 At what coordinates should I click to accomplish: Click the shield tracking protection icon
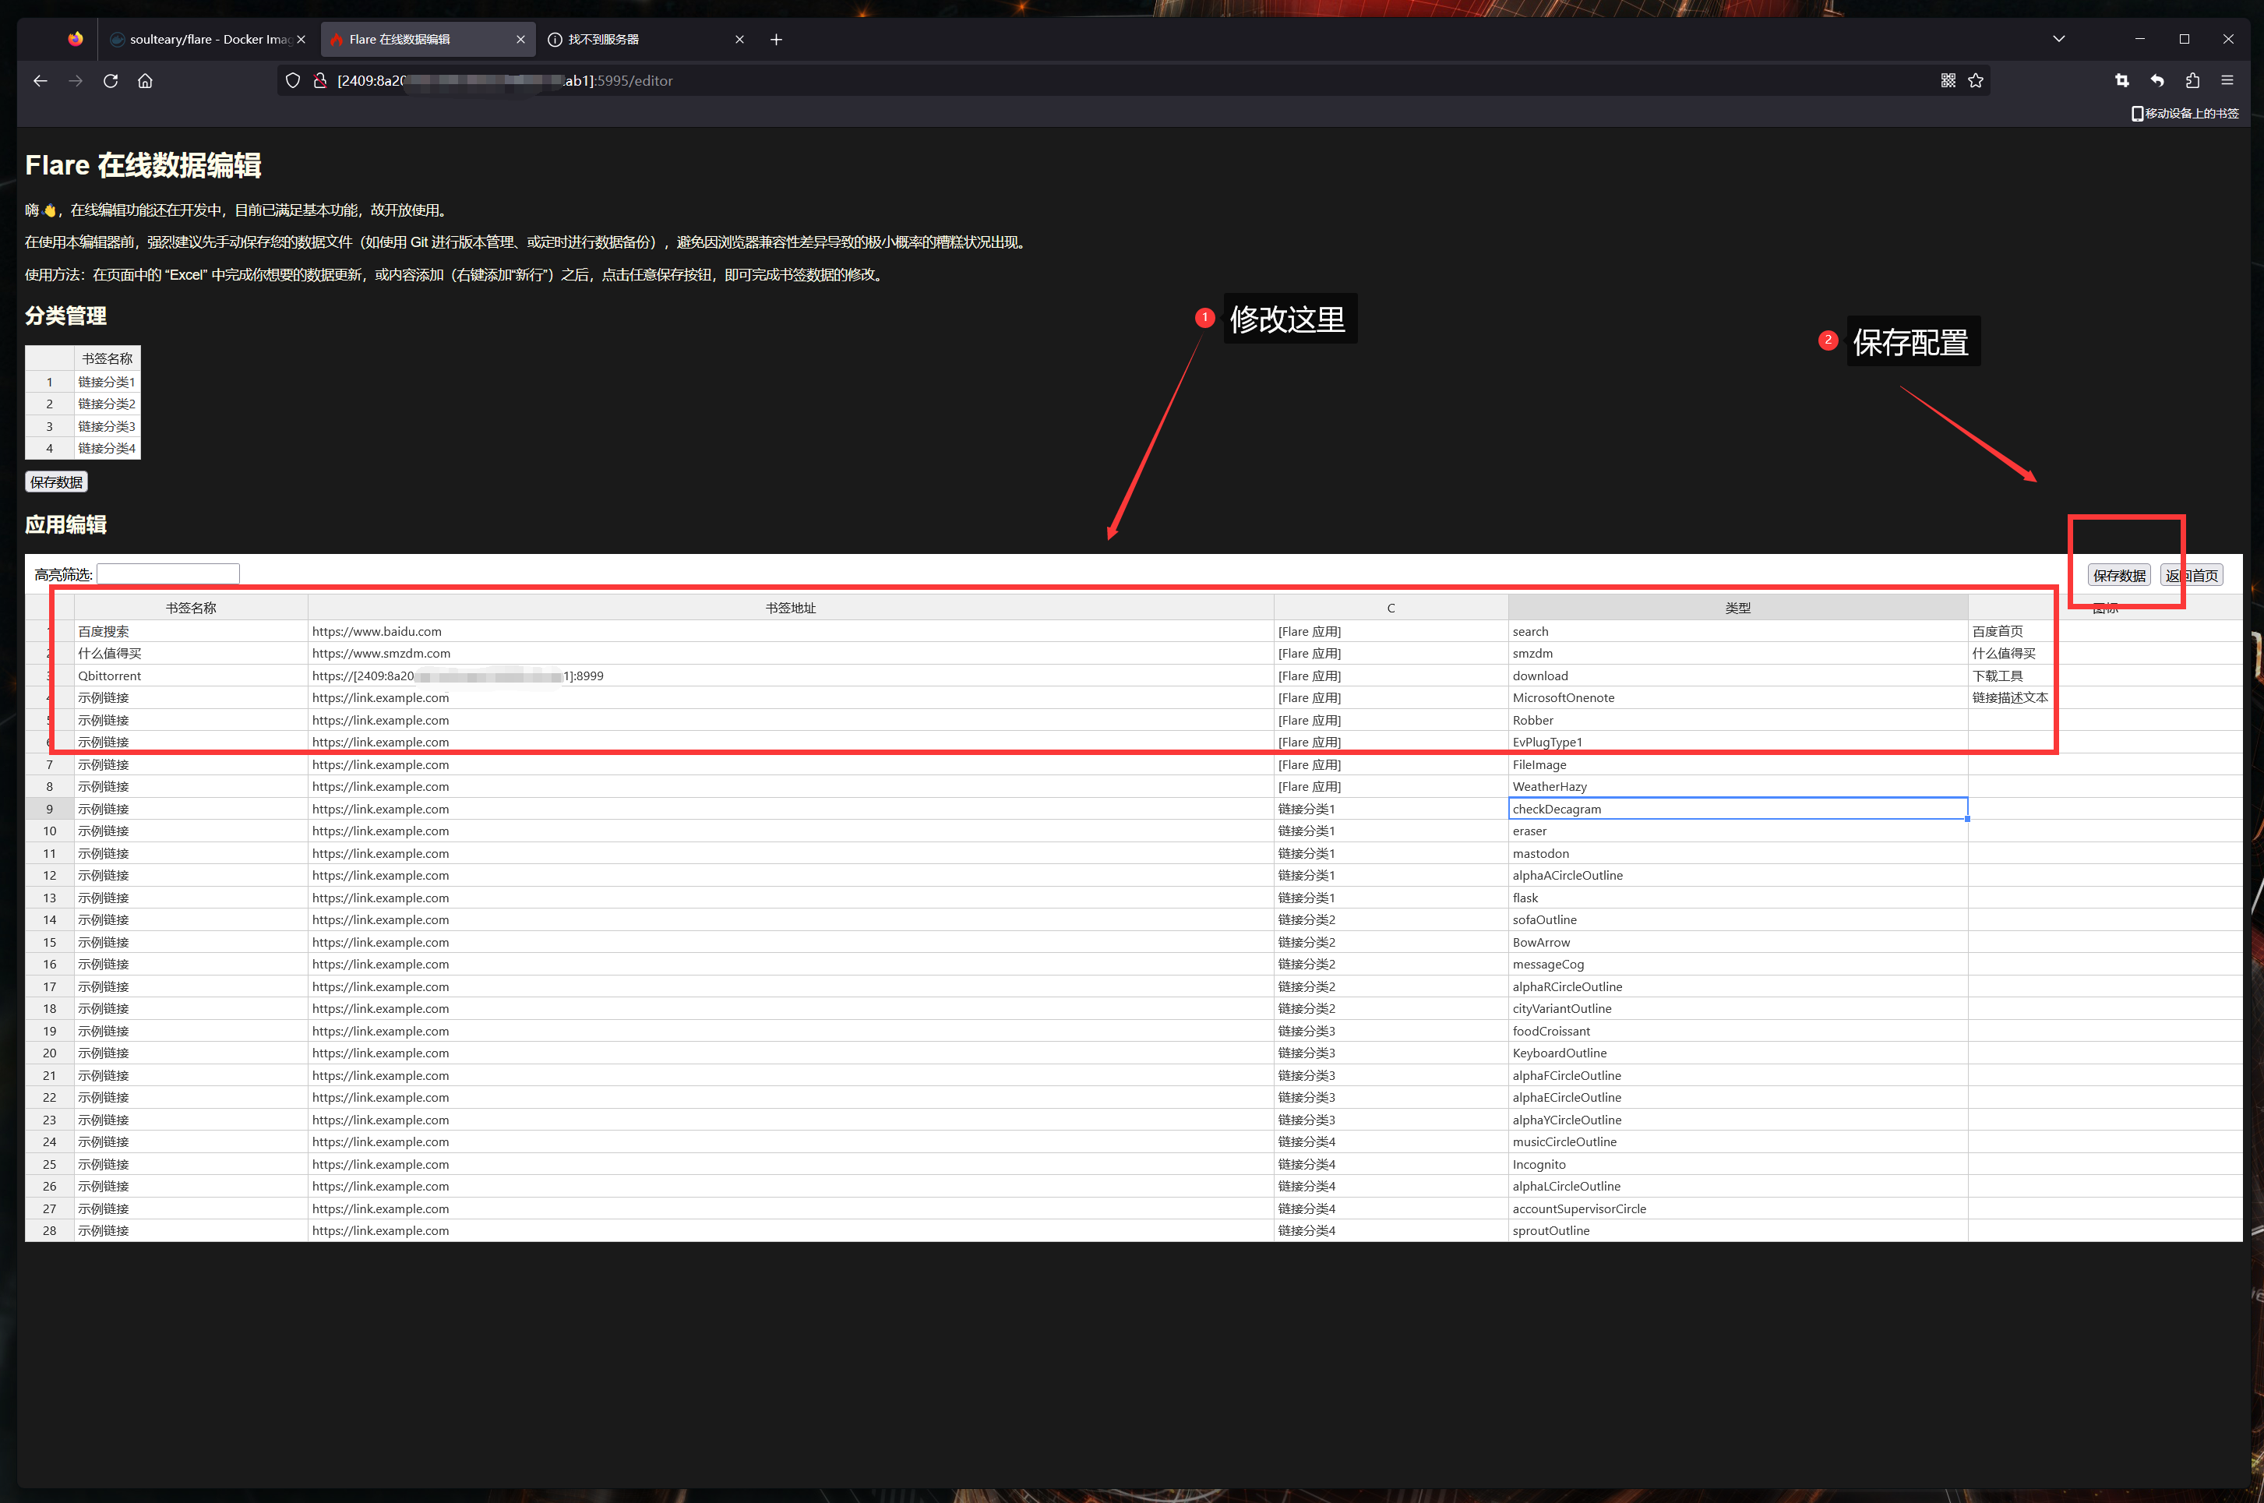(x=293, y=80)
